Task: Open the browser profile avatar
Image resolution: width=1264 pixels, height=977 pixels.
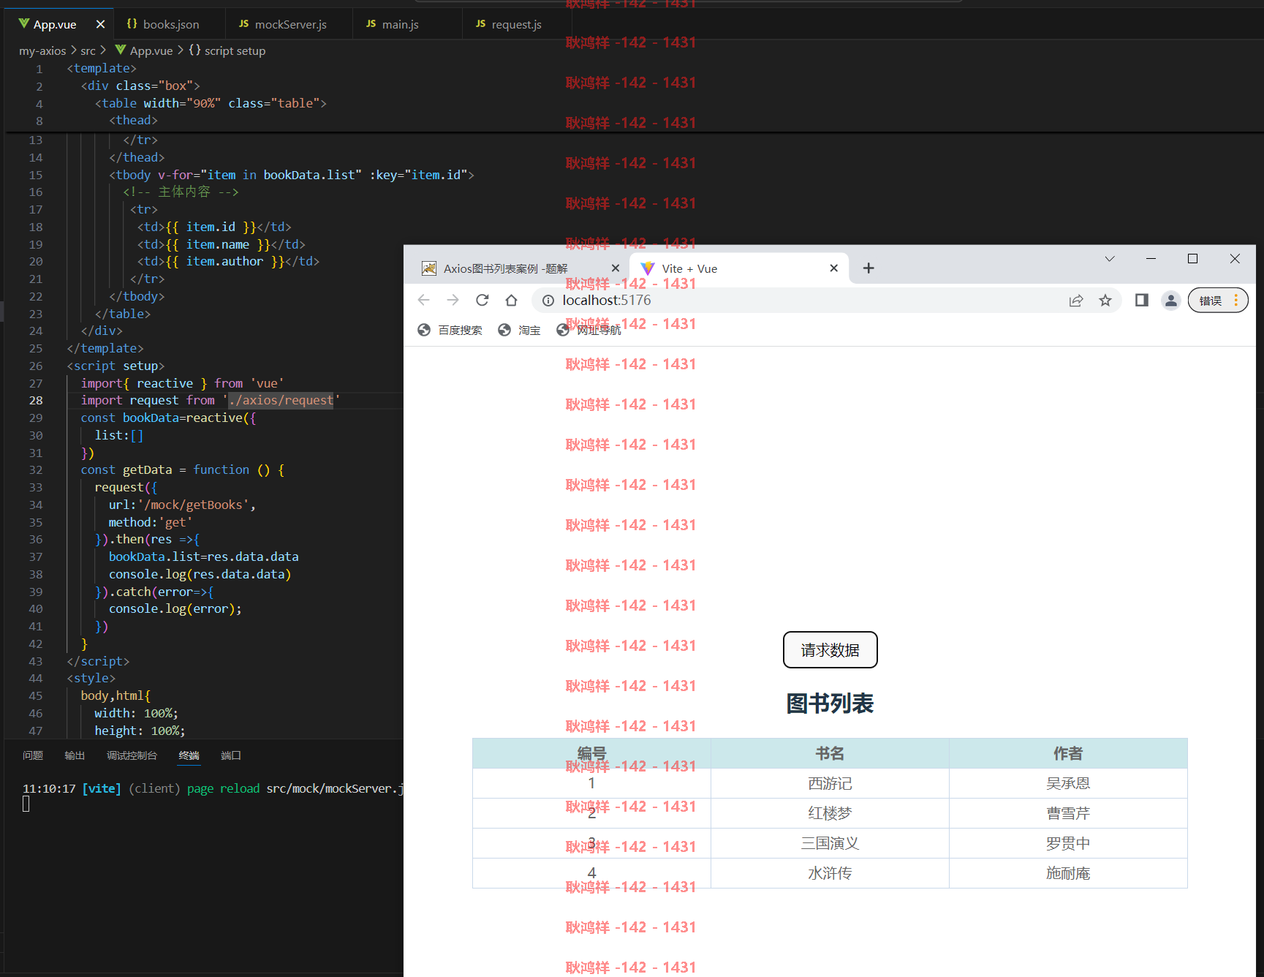Action: [1171, 301]
